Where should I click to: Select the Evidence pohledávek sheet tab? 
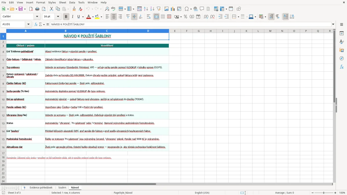tap(41, 187)
